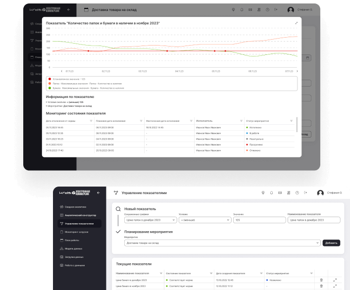Click the 'Значение' input field containing 125

pos(258,220)
